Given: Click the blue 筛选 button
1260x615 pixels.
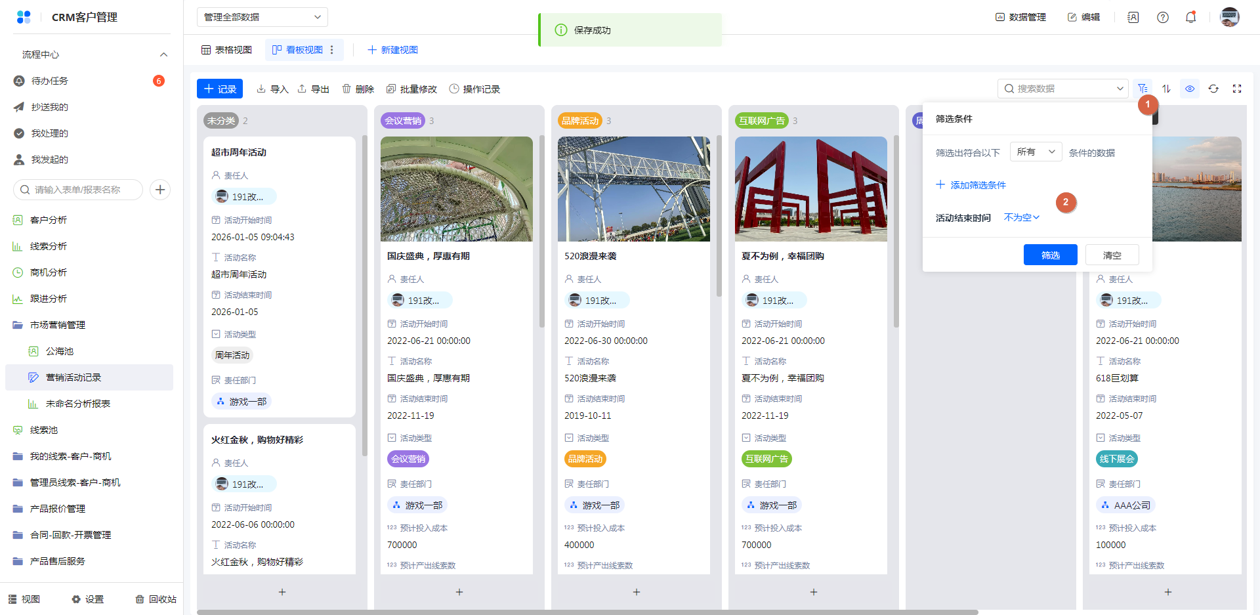Looking at the screenshot, I should pyautogui.click(x=1050, y=255).
